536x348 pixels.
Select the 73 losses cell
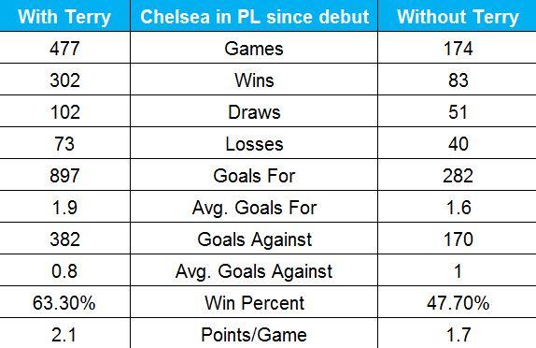point(64,144)
